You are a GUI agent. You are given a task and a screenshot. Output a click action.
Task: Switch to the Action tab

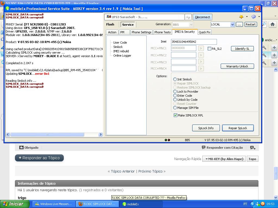pyautogui.click(x=112, y=32)
